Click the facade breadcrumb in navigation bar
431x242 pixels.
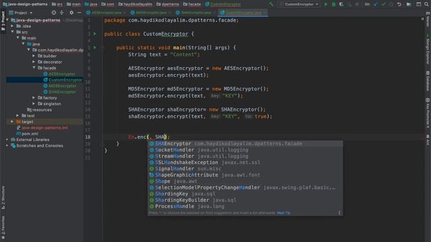click(191, 4)
